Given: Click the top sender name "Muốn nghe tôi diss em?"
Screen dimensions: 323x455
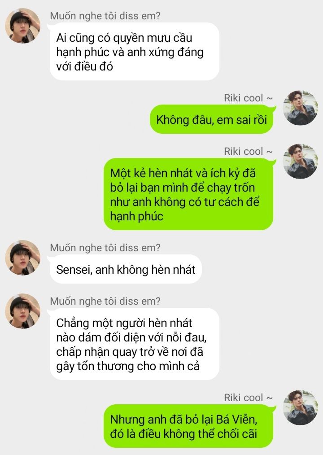Looking at the screenshot, I should click(x=105, y=16).
